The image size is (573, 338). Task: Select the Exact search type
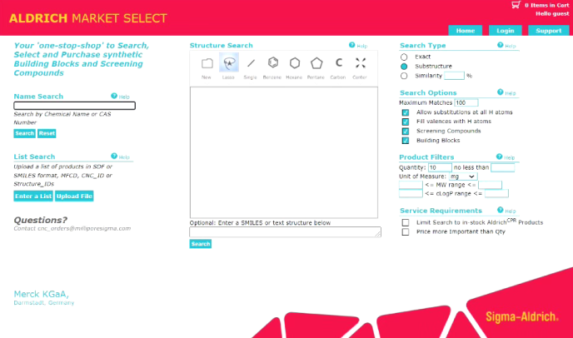tap(404, 57)
